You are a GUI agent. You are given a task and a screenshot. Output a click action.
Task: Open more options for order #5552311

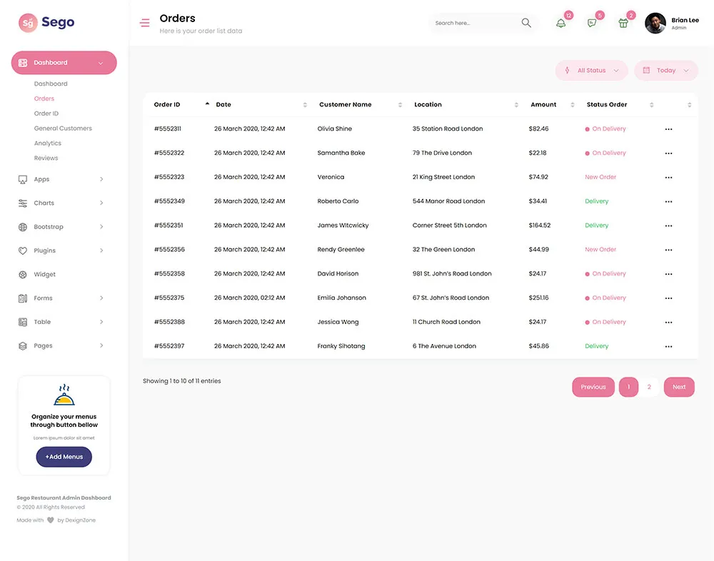coord(668,129)
